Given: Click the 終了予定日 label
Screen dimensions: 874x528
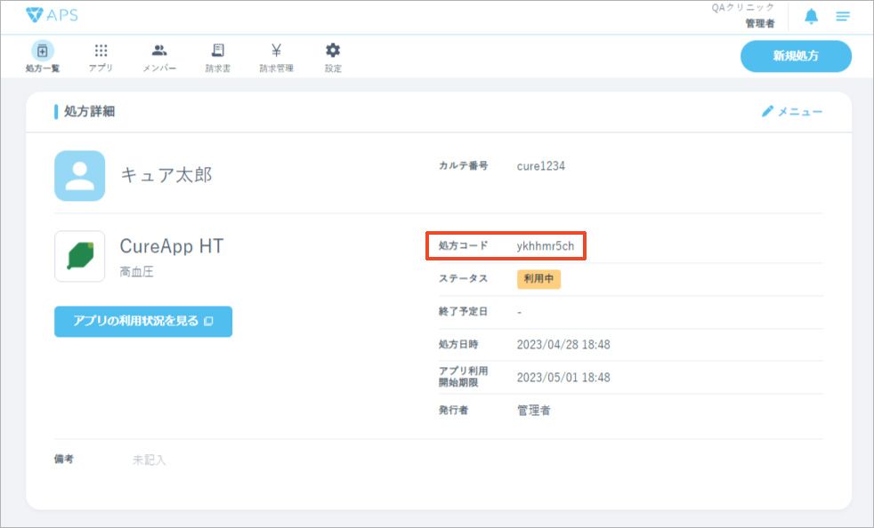Looking at the screenshot, I should (x=463, y=311).
